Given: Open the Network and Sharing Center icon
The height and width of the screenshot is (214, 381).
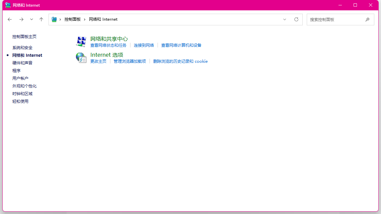Looking at the screenshot, I should click(x=81, y=42).
